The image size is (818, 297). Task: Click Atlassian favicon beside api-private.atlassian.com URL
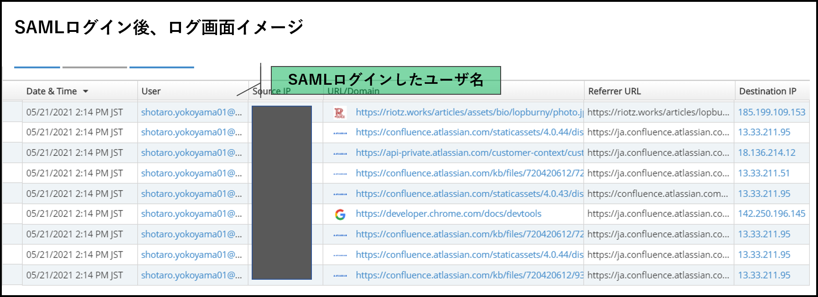coord(340,154)
